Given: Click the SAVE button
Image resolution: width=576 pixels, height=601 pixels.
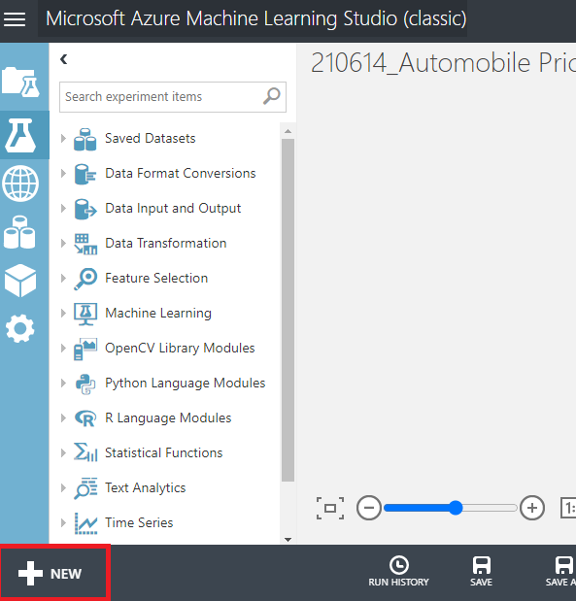Looking at the screenshot, I should pyautogui.click(x=481, y=571).
